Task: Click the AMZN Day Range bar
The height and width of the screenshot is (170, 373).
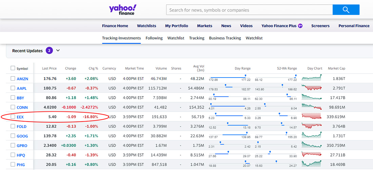Action: click(x=230, y=78)
